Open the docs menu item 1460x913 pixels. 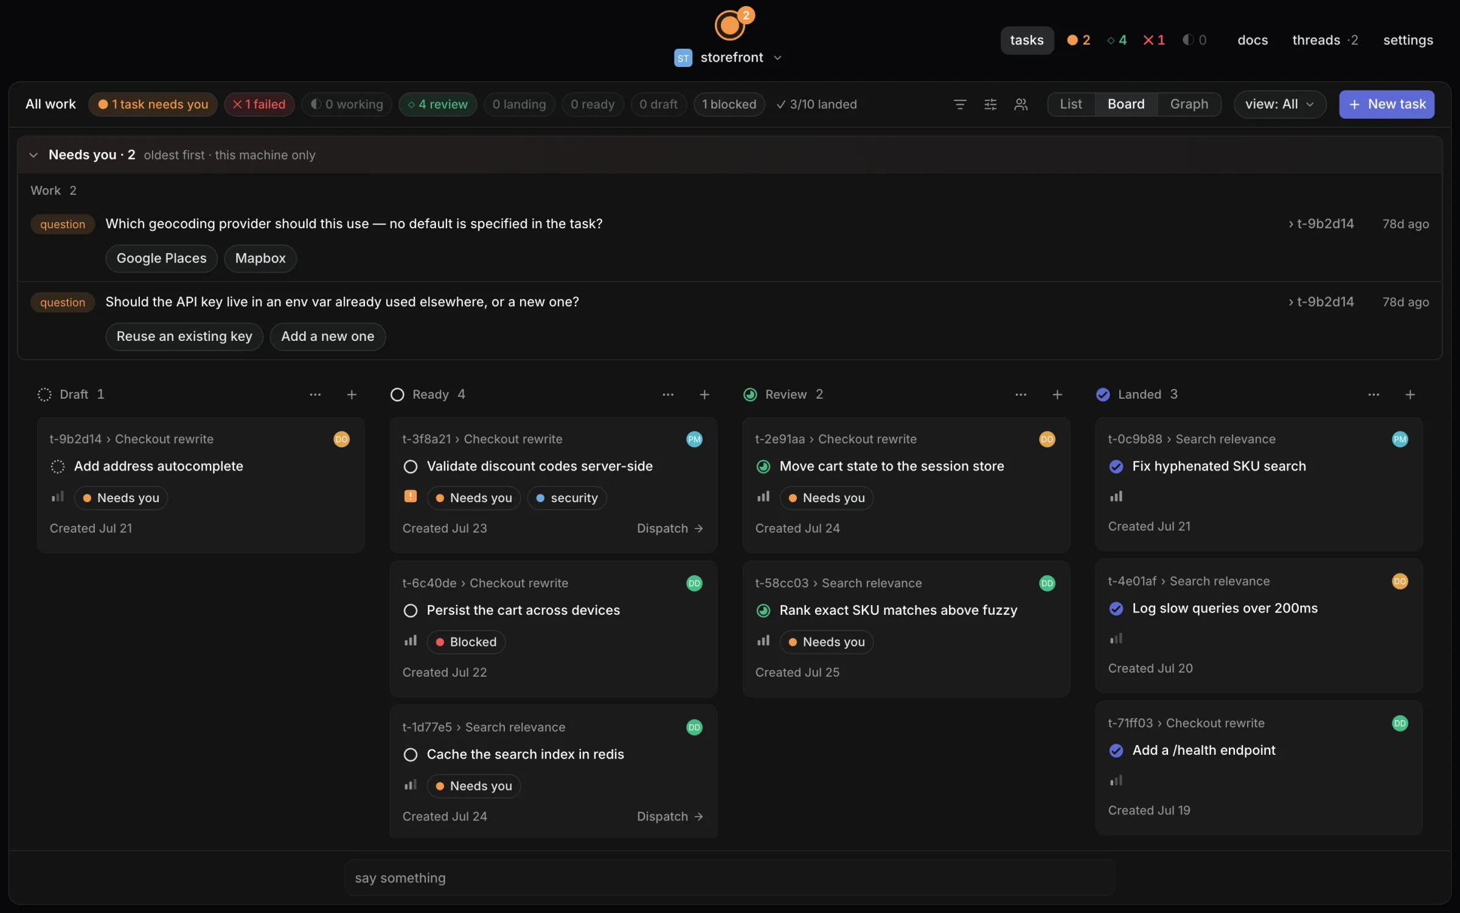point(1253,40)
